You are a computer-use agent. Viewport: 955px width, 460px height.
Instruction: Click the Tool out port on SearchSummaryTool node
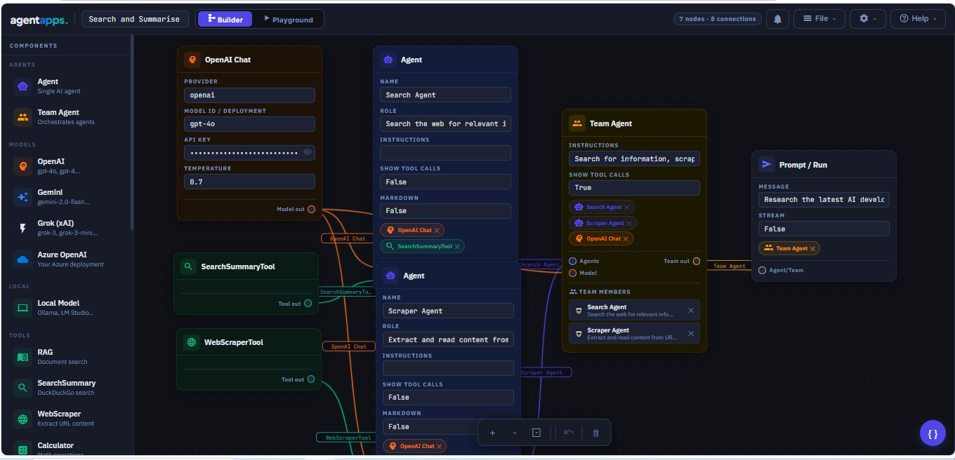308,304
